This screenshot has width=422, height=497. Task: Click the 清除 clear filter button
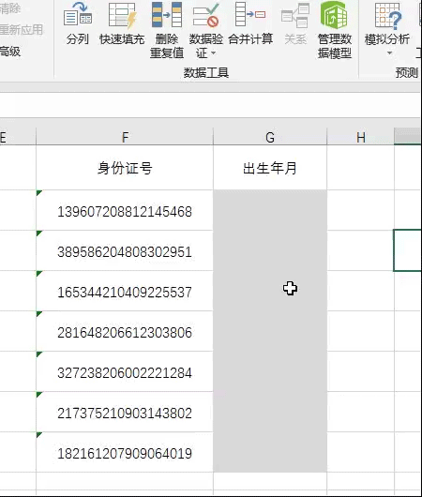click(x=10, y=8)
